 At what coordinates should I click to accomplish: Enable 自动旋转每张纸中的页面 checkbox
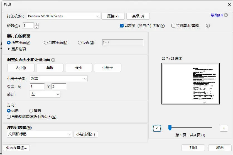tap(9, 117)
